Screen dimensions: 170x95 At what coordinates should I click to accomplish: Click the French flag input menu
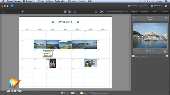(148, 1)
